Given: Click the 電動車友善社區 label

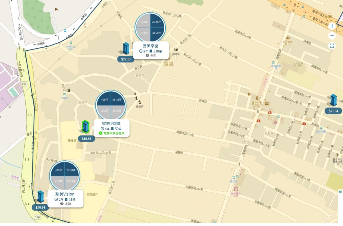Looking at the screenshot, I should (x=114, y=133).
